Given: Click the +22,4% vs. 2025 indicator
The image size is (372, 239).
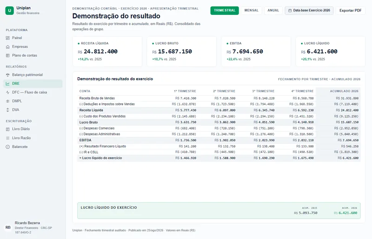Looking at the screenshot, I should [239, 60].
